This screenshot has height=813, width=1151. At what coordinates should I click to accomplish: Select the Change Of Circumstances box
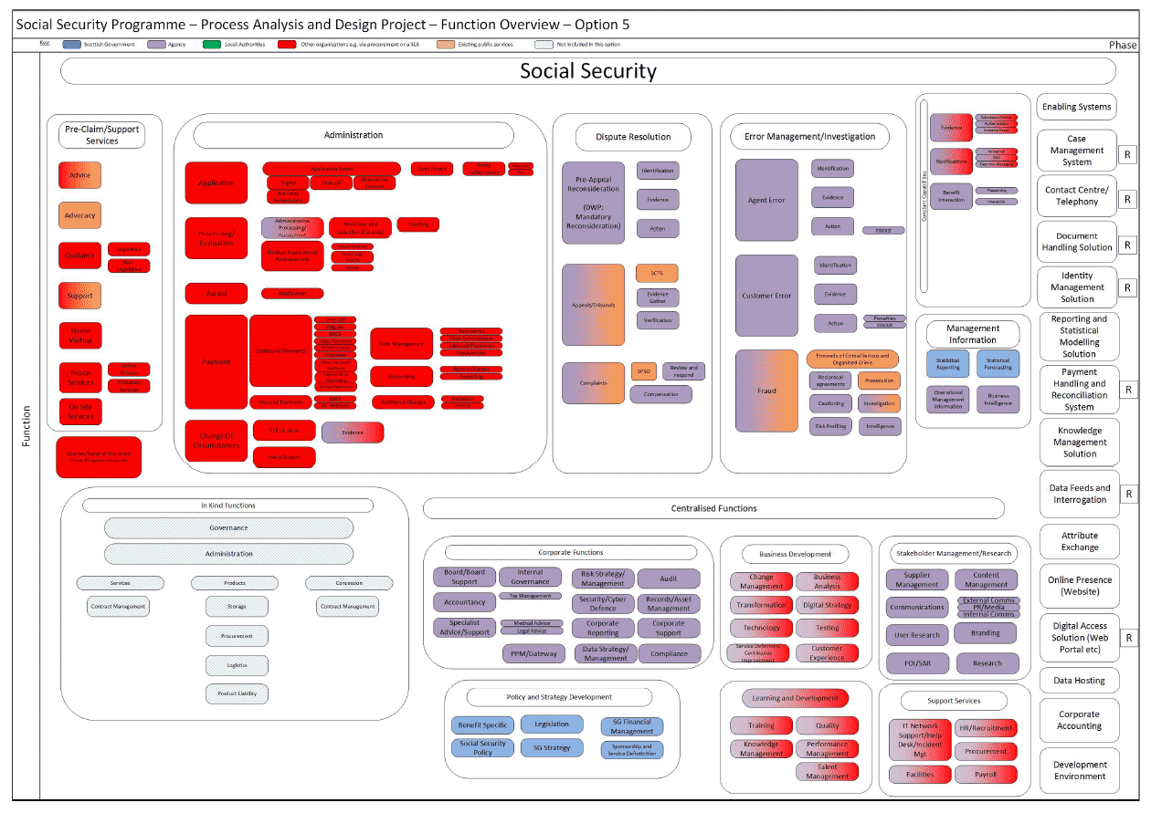click(216, 440)
